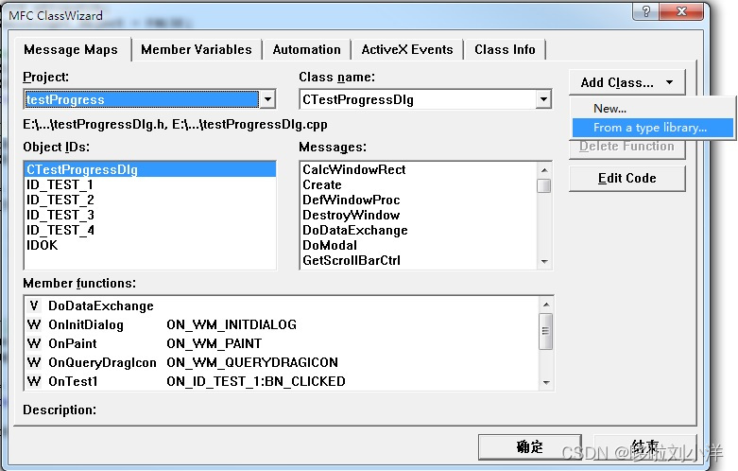The width and height of the screenshot is (738, 471).
Task: Click the Messages list scrollbar thumb
Action: tap(544, 185)
